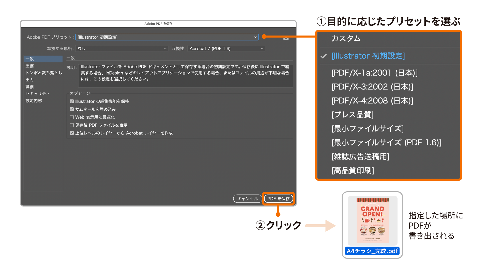
Task: Pick [最小ファイルサイズ] preset option
Action: [x=367, y=129]
